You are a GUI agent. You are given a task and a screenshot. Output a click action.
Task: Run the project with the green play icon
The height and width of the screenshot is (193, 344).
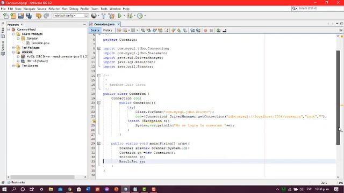tap(120, 16)
